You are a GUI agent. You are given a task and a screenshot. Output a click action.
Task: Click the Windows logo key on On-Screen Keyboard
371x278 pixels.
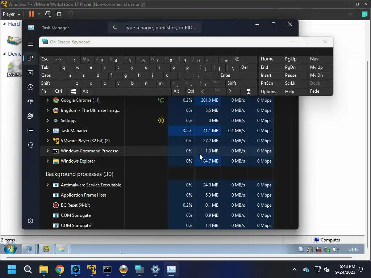(x=73, y=91)
